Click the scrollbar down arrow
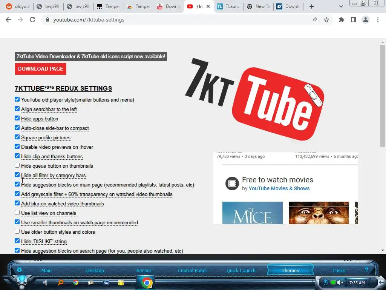Viewport: 386px width, 290px height. click(383, 250)
